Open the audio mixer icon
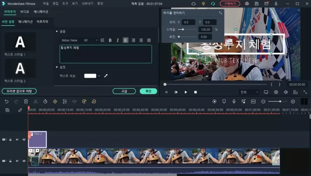The height and width of the screenshot is (176, 311). tap(244, 102)
